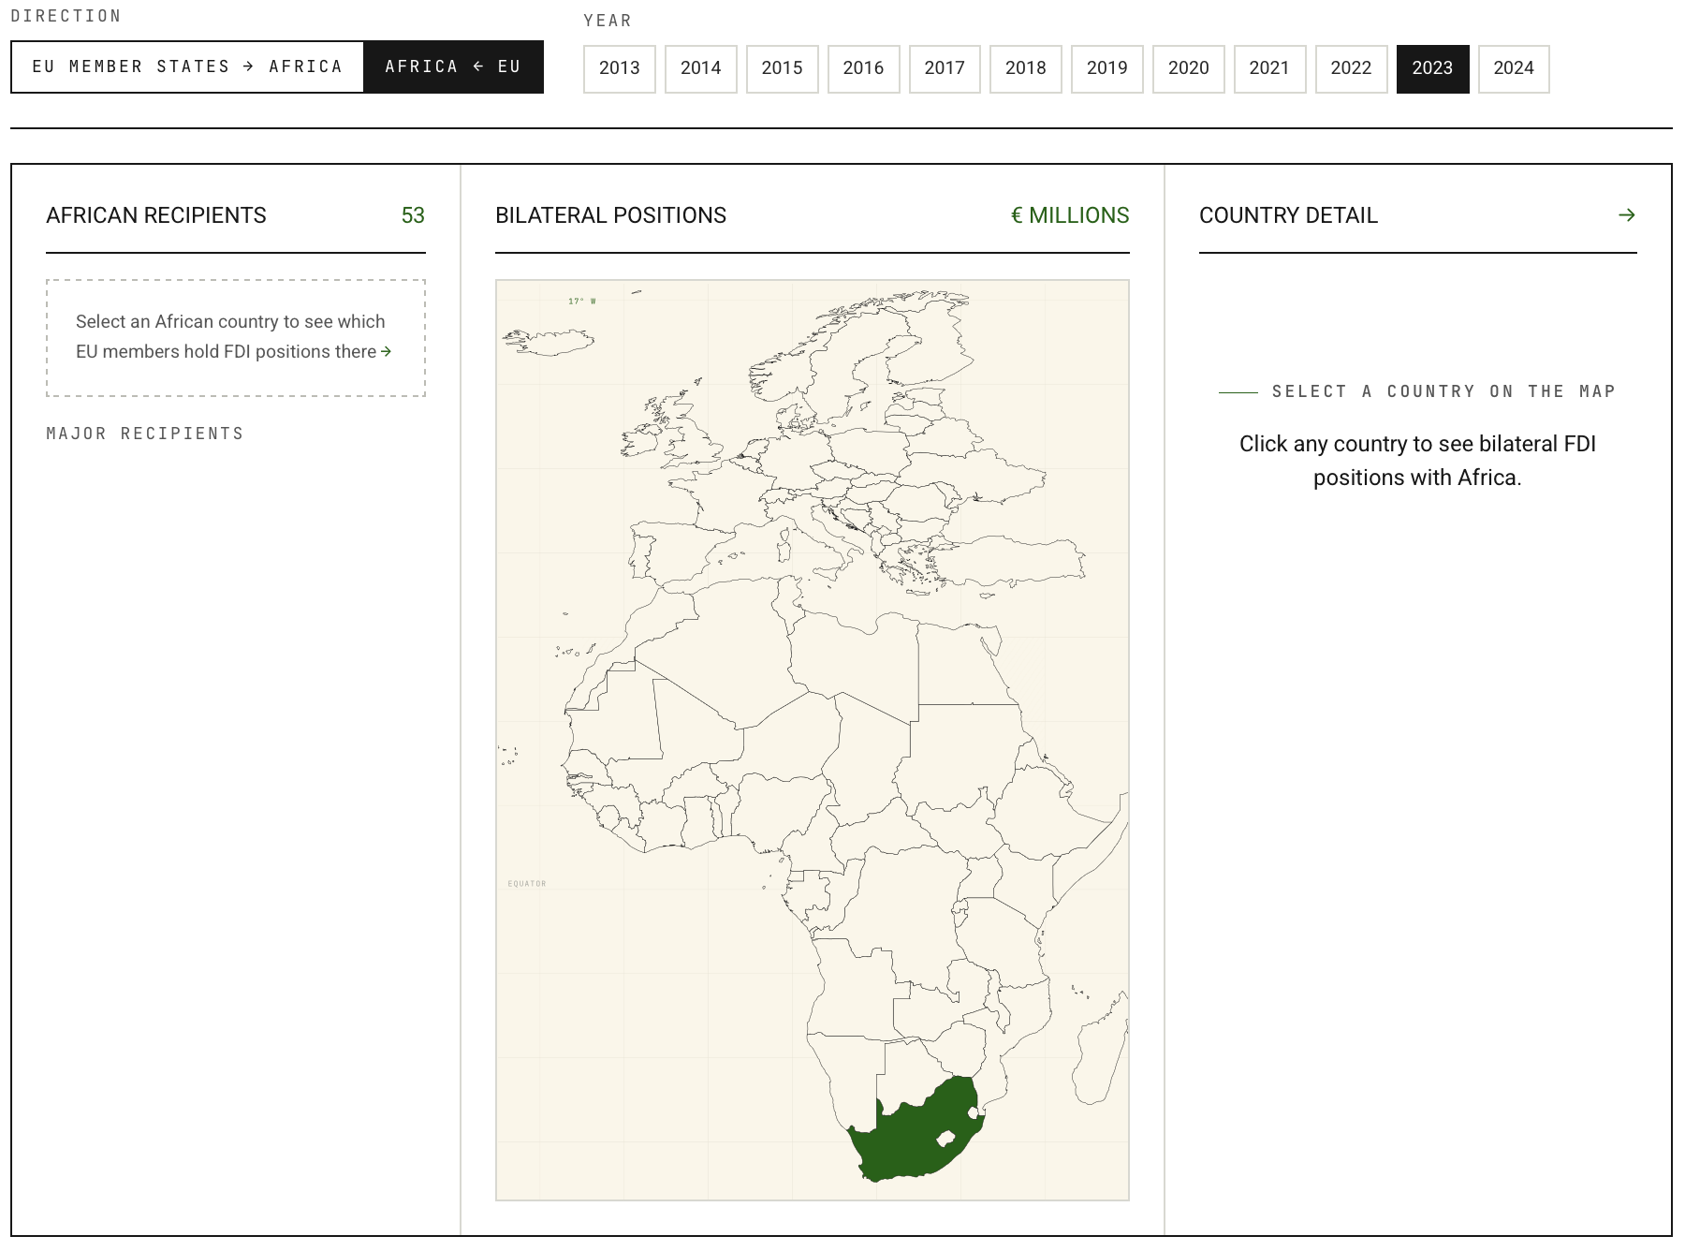The image size is (1685, 1251).
Task: Choose year 2015
Action: [x=783, y=68]
